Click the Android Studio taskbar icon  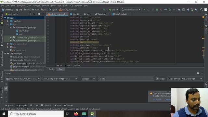(x=92, y=114)
